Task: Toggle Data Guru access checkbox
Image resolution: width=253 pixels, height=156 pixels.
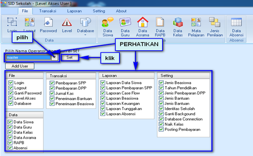Action: [10, 127]
